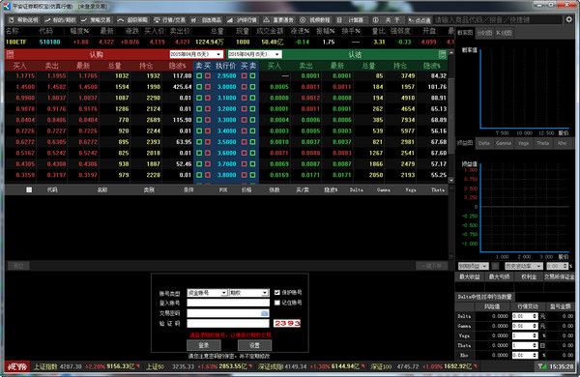Open the 标的/期权 toolbar item
580x377 pixels.
60,20
